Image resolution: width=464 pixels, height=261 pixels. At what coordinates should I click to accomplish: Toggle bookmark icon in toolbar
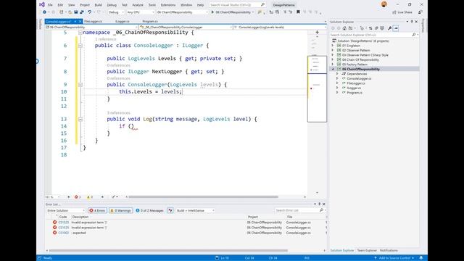[298, 12]
